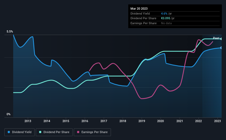Image resolution: width=226 pixels, height=140 pixels.
Task: Toggle the Dividend Per Share legend button
Action: [54, 132]
